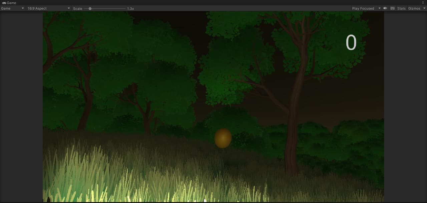Toggle the mute audio speaker icon
Screen dimensions: 427x203
[x=385, y=8]
